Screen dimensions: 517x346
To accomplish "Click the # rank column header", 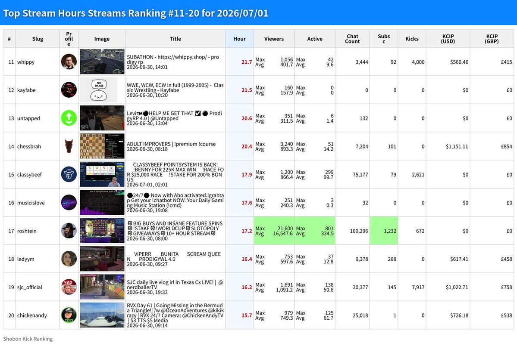I will pos(9,39).
